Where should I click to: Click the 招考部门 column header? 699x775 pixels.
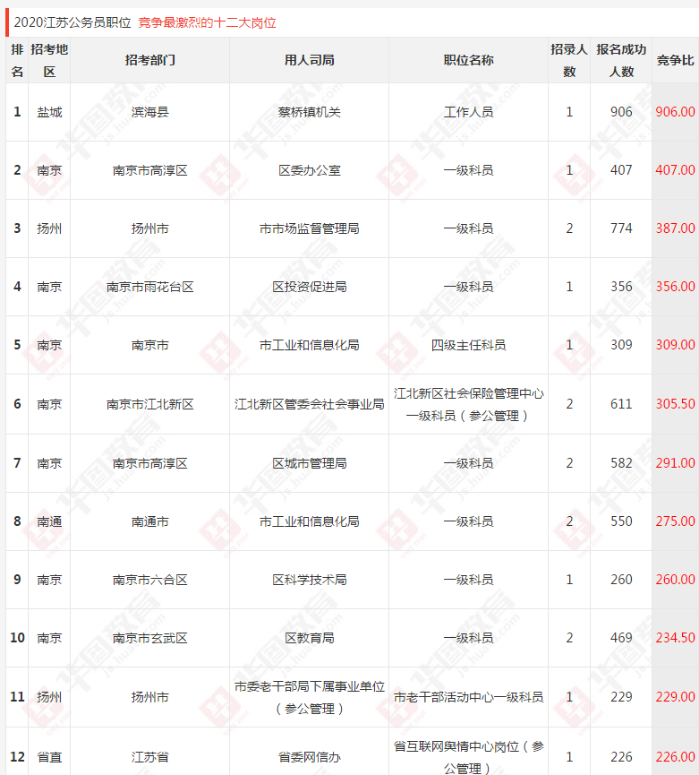[x=149, y=60]
